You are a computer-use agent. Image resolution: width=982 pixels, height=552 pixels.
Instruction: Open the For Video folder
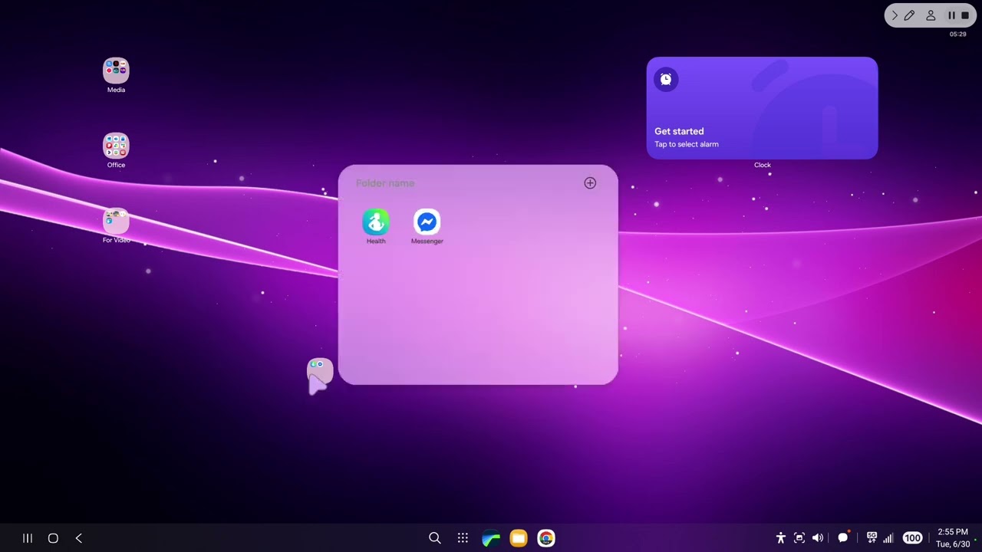tap(116, 222)
